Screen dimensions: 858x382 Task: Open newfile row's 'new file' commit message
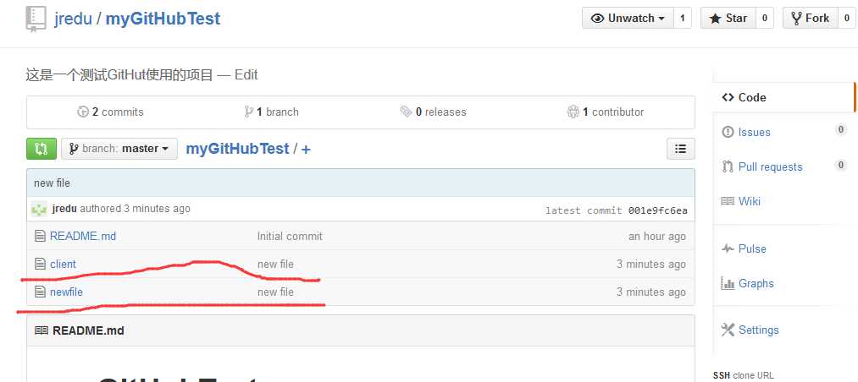pyautogui.click(x=276, y=292)
